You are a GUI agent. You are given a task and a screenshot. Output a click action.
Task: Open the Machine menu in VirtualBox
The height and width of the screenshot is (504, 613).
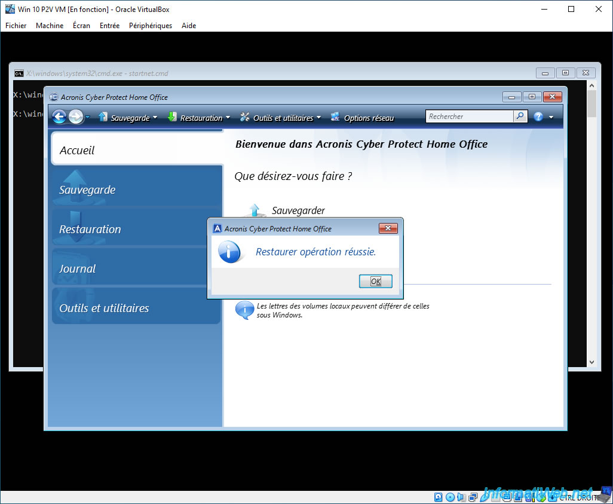(50, 26)
